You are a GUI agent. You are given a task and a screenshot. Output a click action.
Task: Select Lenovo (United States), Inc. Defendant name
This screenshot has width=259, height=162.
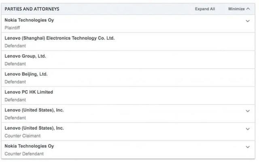[x=34, y=110]
